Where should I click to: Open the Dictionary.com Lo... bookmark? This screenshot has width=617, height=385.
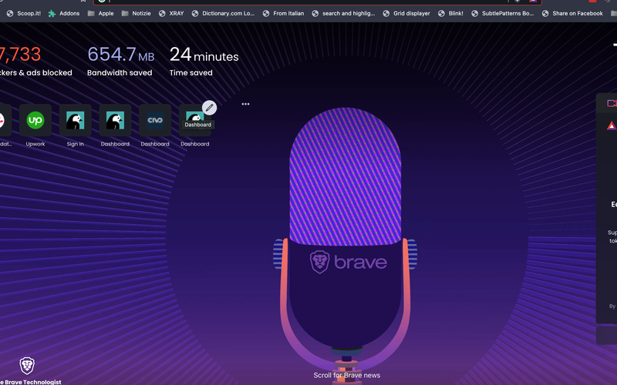223,13
